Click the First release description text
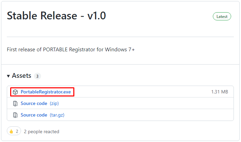Viewport: 241px width, 142px height. [71, 50]
